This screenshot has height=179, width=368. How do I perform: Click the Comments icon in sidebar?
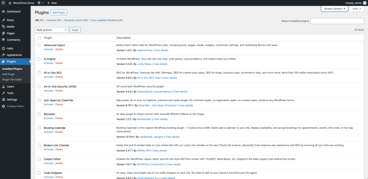coord(3,40)
